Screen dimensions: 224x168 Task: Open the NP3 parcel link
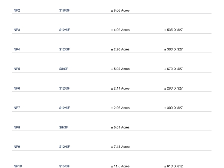point(17,30)
